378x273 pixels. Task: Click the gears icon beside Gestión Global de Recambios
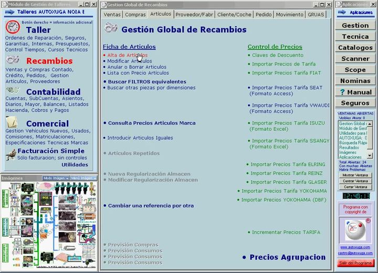click(x=111, y=28)
